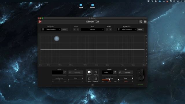Click the edit contour icon on right speaker
The height and width of the screenshot is (104, 185).
coord(115,72)
